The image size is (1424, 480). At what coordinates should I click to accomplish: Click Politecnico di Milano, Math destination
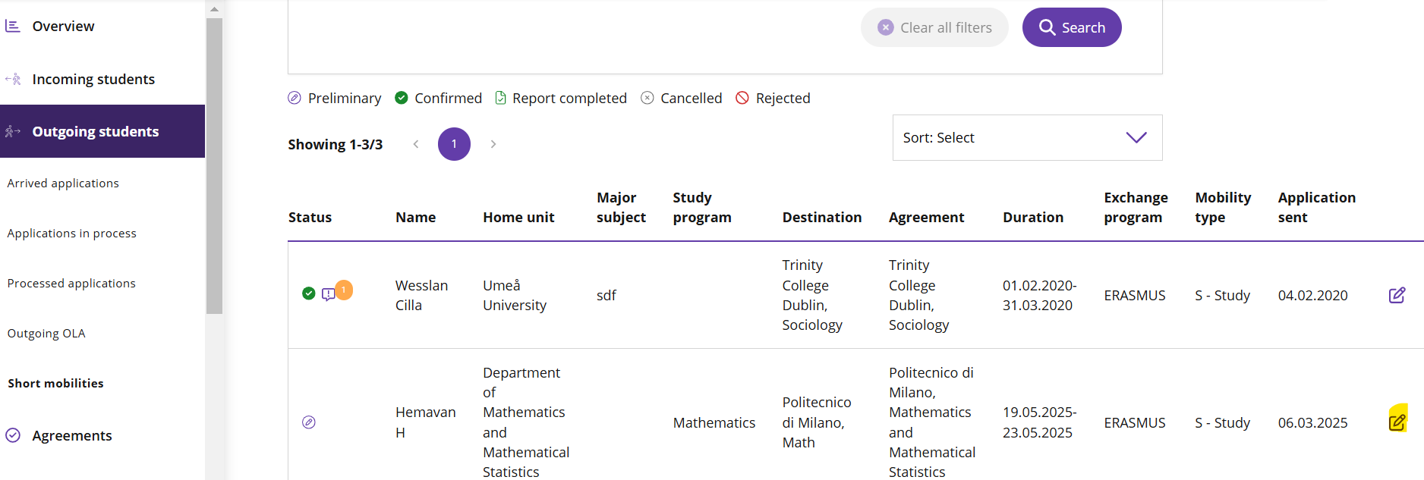point(817,422)
